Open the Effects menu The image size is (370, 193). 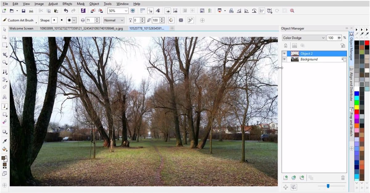point(67,4)
